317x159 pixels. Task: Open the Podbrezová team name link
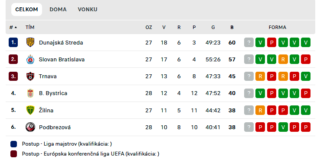55,127
